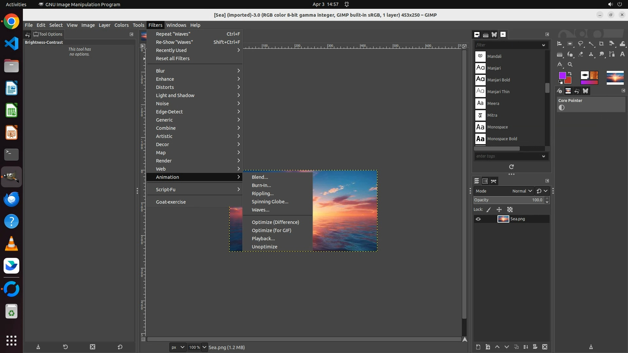Select the Eraser tool

point(581,54)
